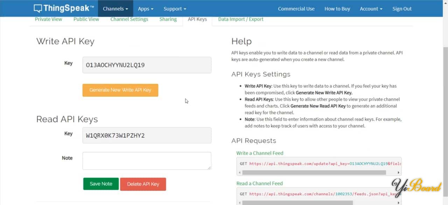Viewport: 448px width, 205px height.
Task: Click the Write a Channel Feed heading
Action: (x=260, y=153)
